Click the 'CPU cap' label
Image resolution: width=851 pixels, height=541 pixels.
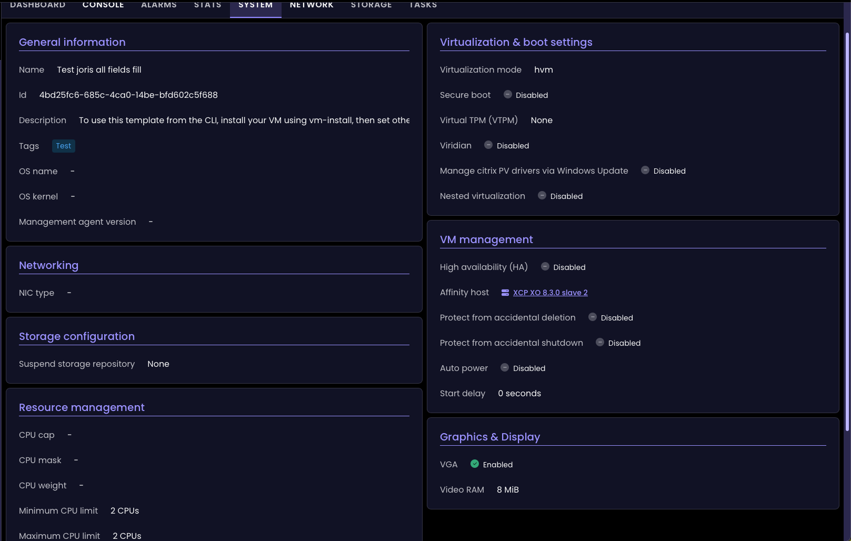(x=37, y=435)
